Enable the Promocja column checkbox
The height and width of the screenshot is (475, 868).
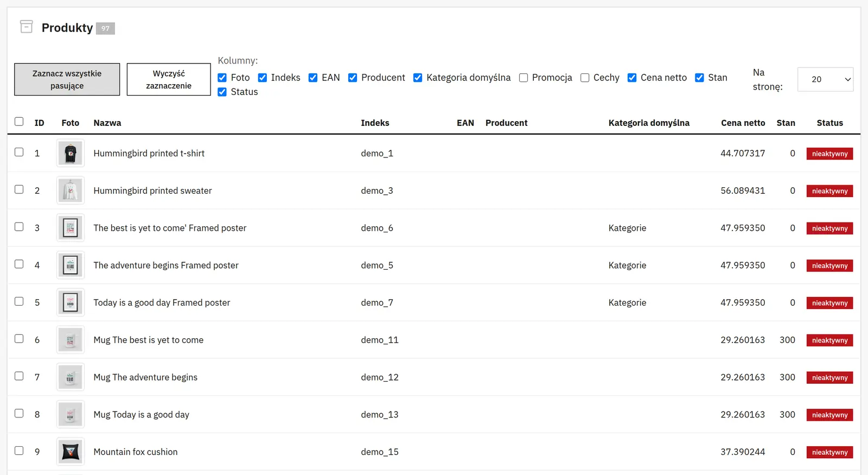[524, 78]
